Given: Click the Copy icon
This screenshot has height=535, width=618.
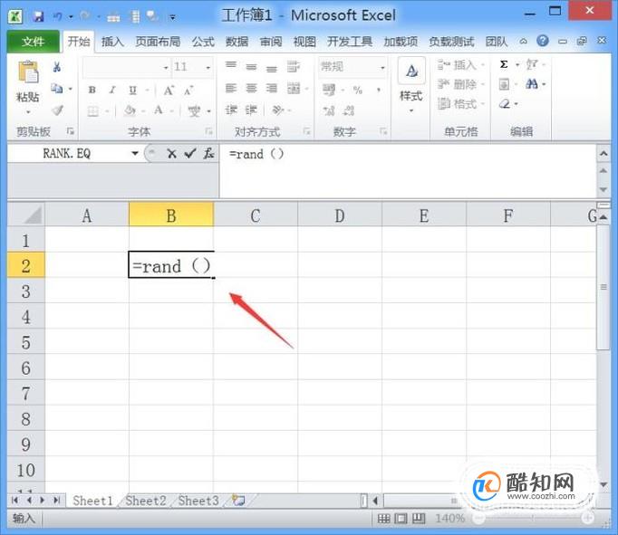Looking at the screenshot, I should point(57,89).
